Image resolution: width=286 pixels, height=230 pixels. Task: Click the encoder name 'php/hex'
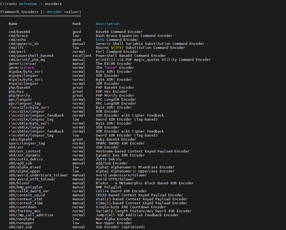pos(16,92)
